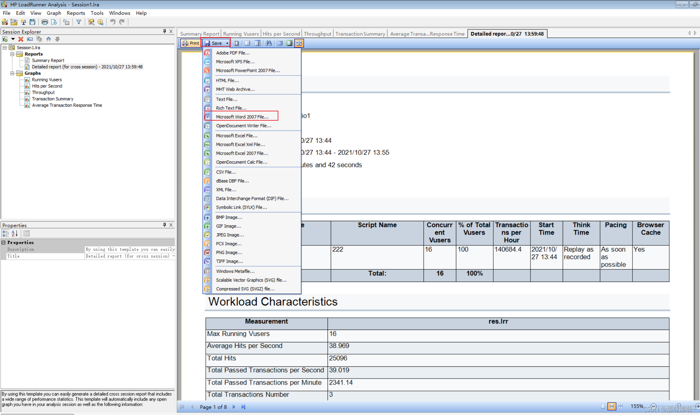Image resolution: width=700 pixels, height=415 pixels.
Task: Select the CSV File export option
Action: 226,172
